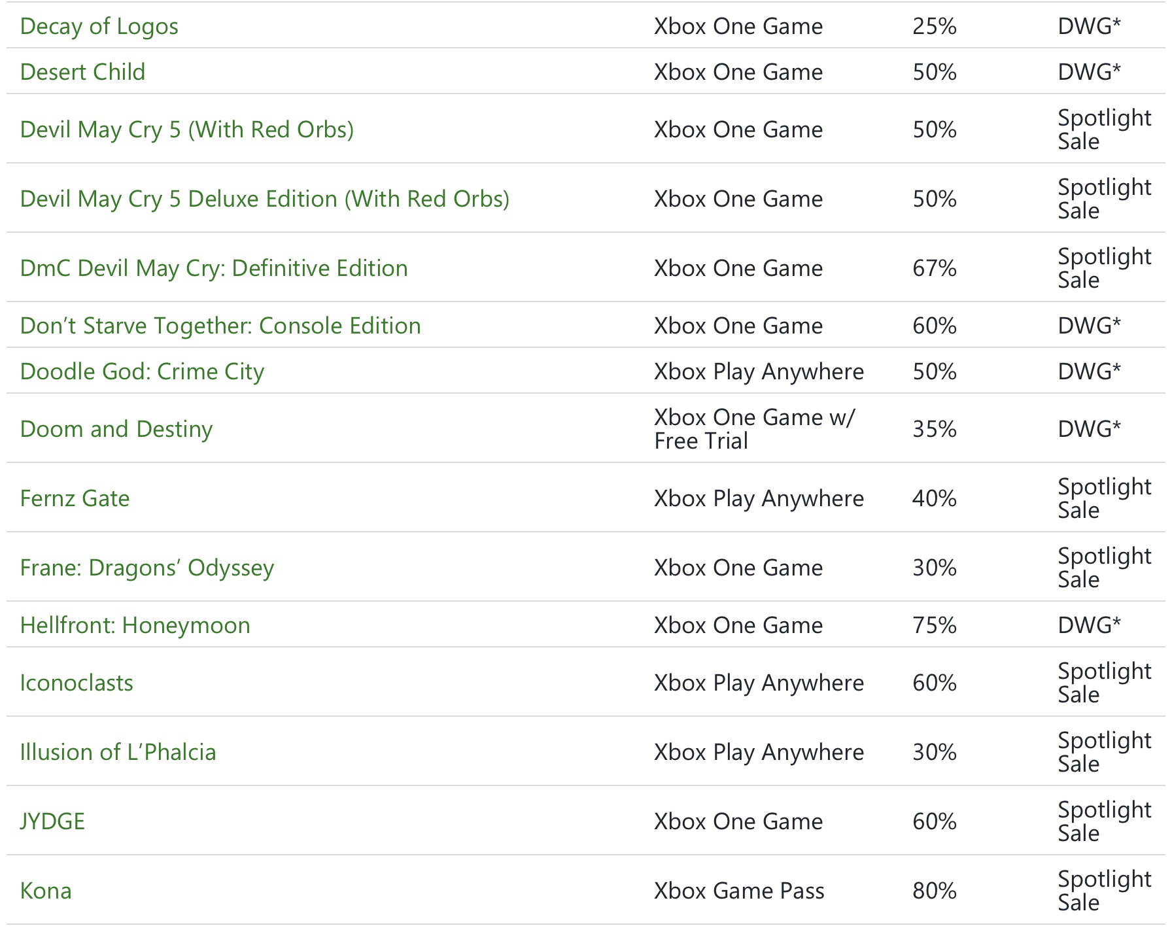This screenshot has width=1172, height=928.
Task: Open the Hellfront: Honeymoon link
Action: click(x=135, y=625)
